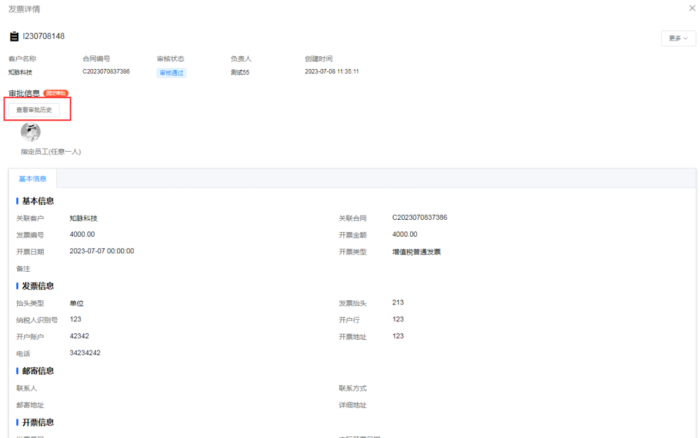Click the 发票详情 panel title
The image size is (700, 438).
pos(25,9)
